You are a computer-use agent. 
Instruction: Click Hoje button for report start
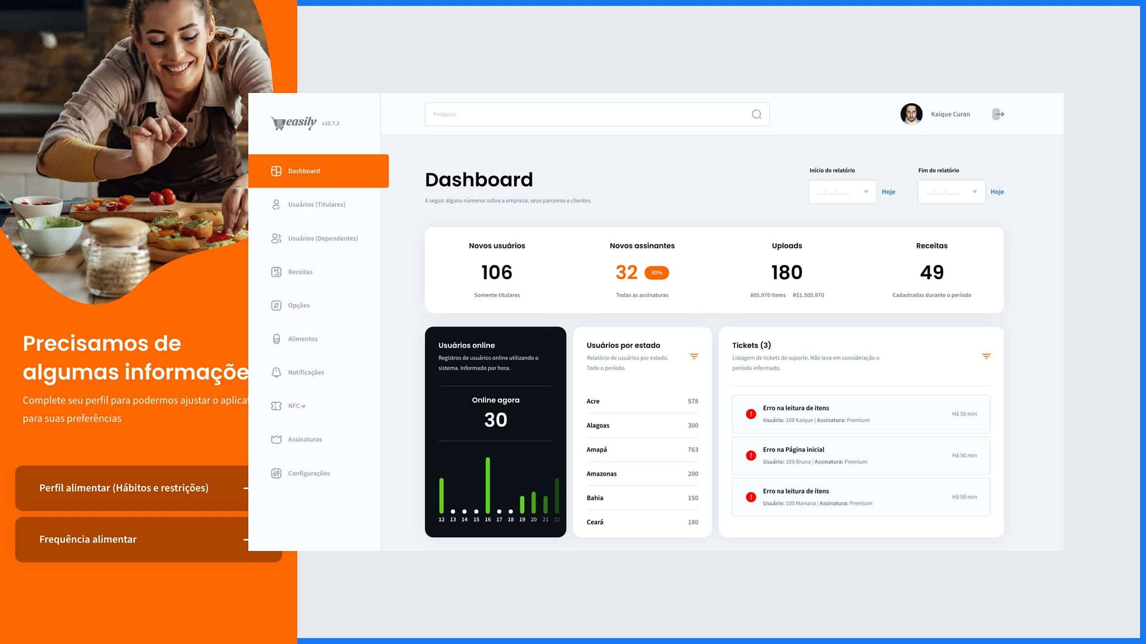889,192
